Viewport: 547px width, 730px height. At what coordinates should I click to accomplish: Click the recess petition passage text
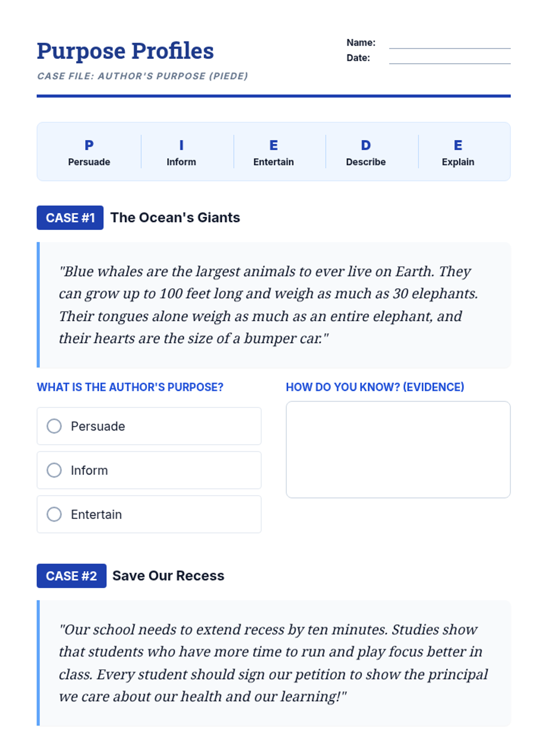point(273,663)
